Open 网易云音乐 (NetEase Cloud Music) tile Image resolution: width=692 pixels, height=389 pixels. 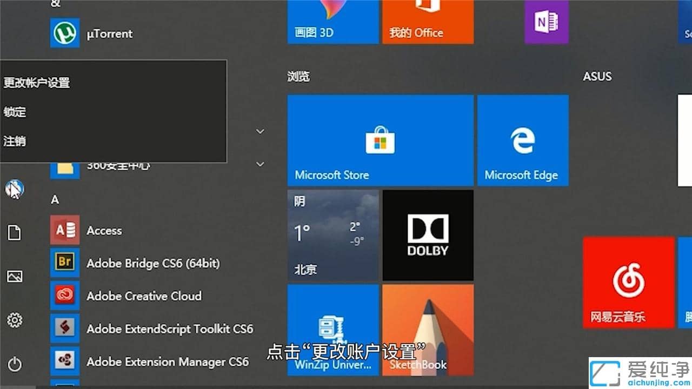[628, 282]
